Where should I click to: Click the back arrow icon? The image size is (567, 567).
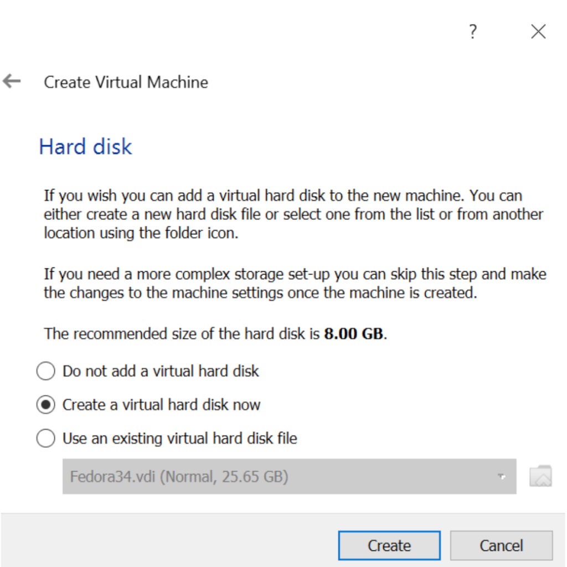pyautogui.click(x=12, y=82)
